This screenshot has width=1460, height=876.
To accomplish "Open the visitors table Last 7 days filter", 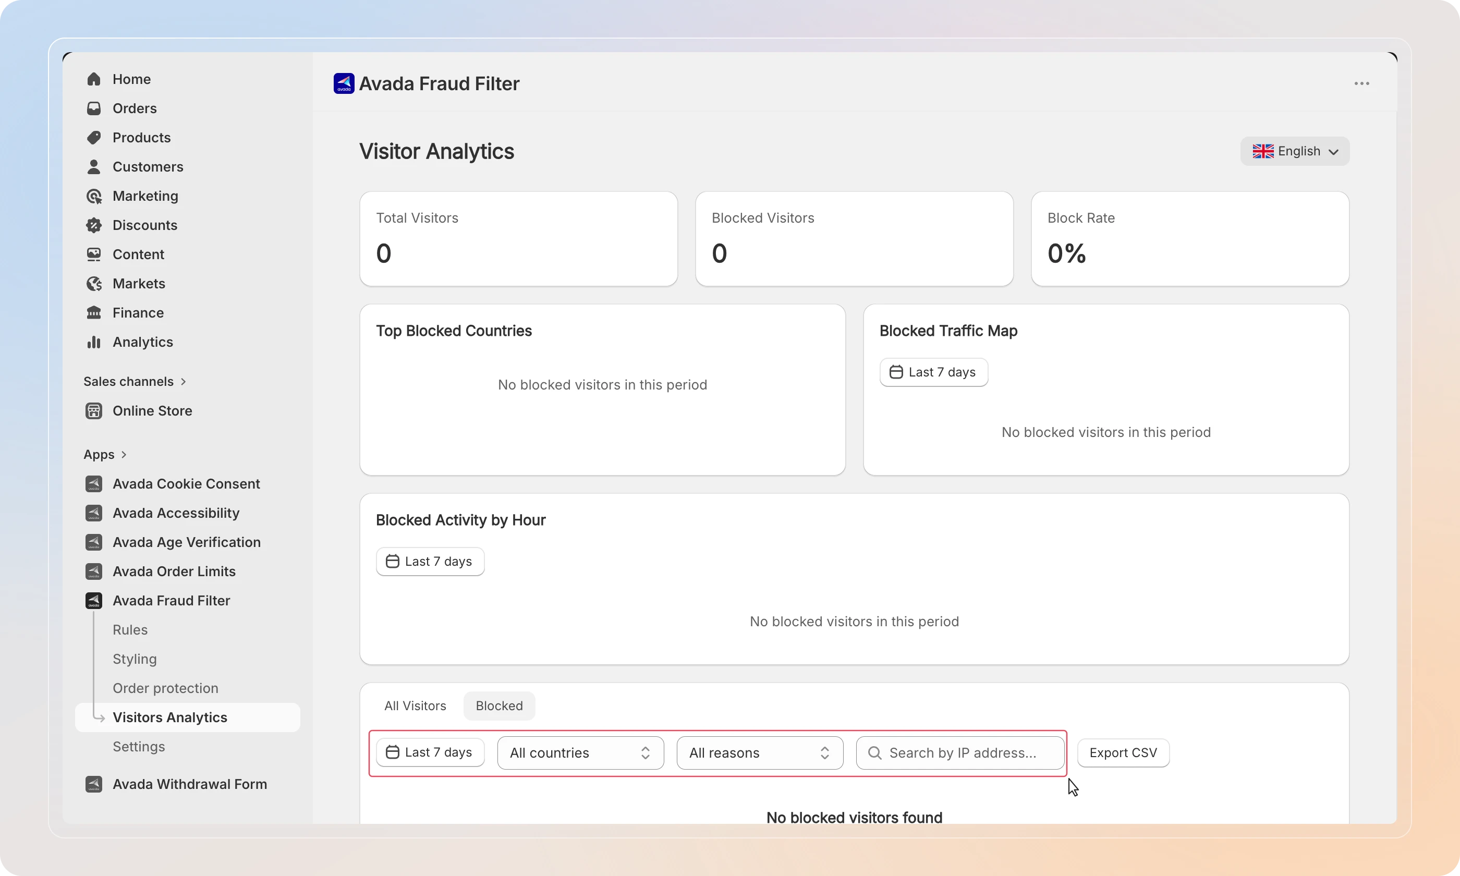I will click(x=430, y=752).
